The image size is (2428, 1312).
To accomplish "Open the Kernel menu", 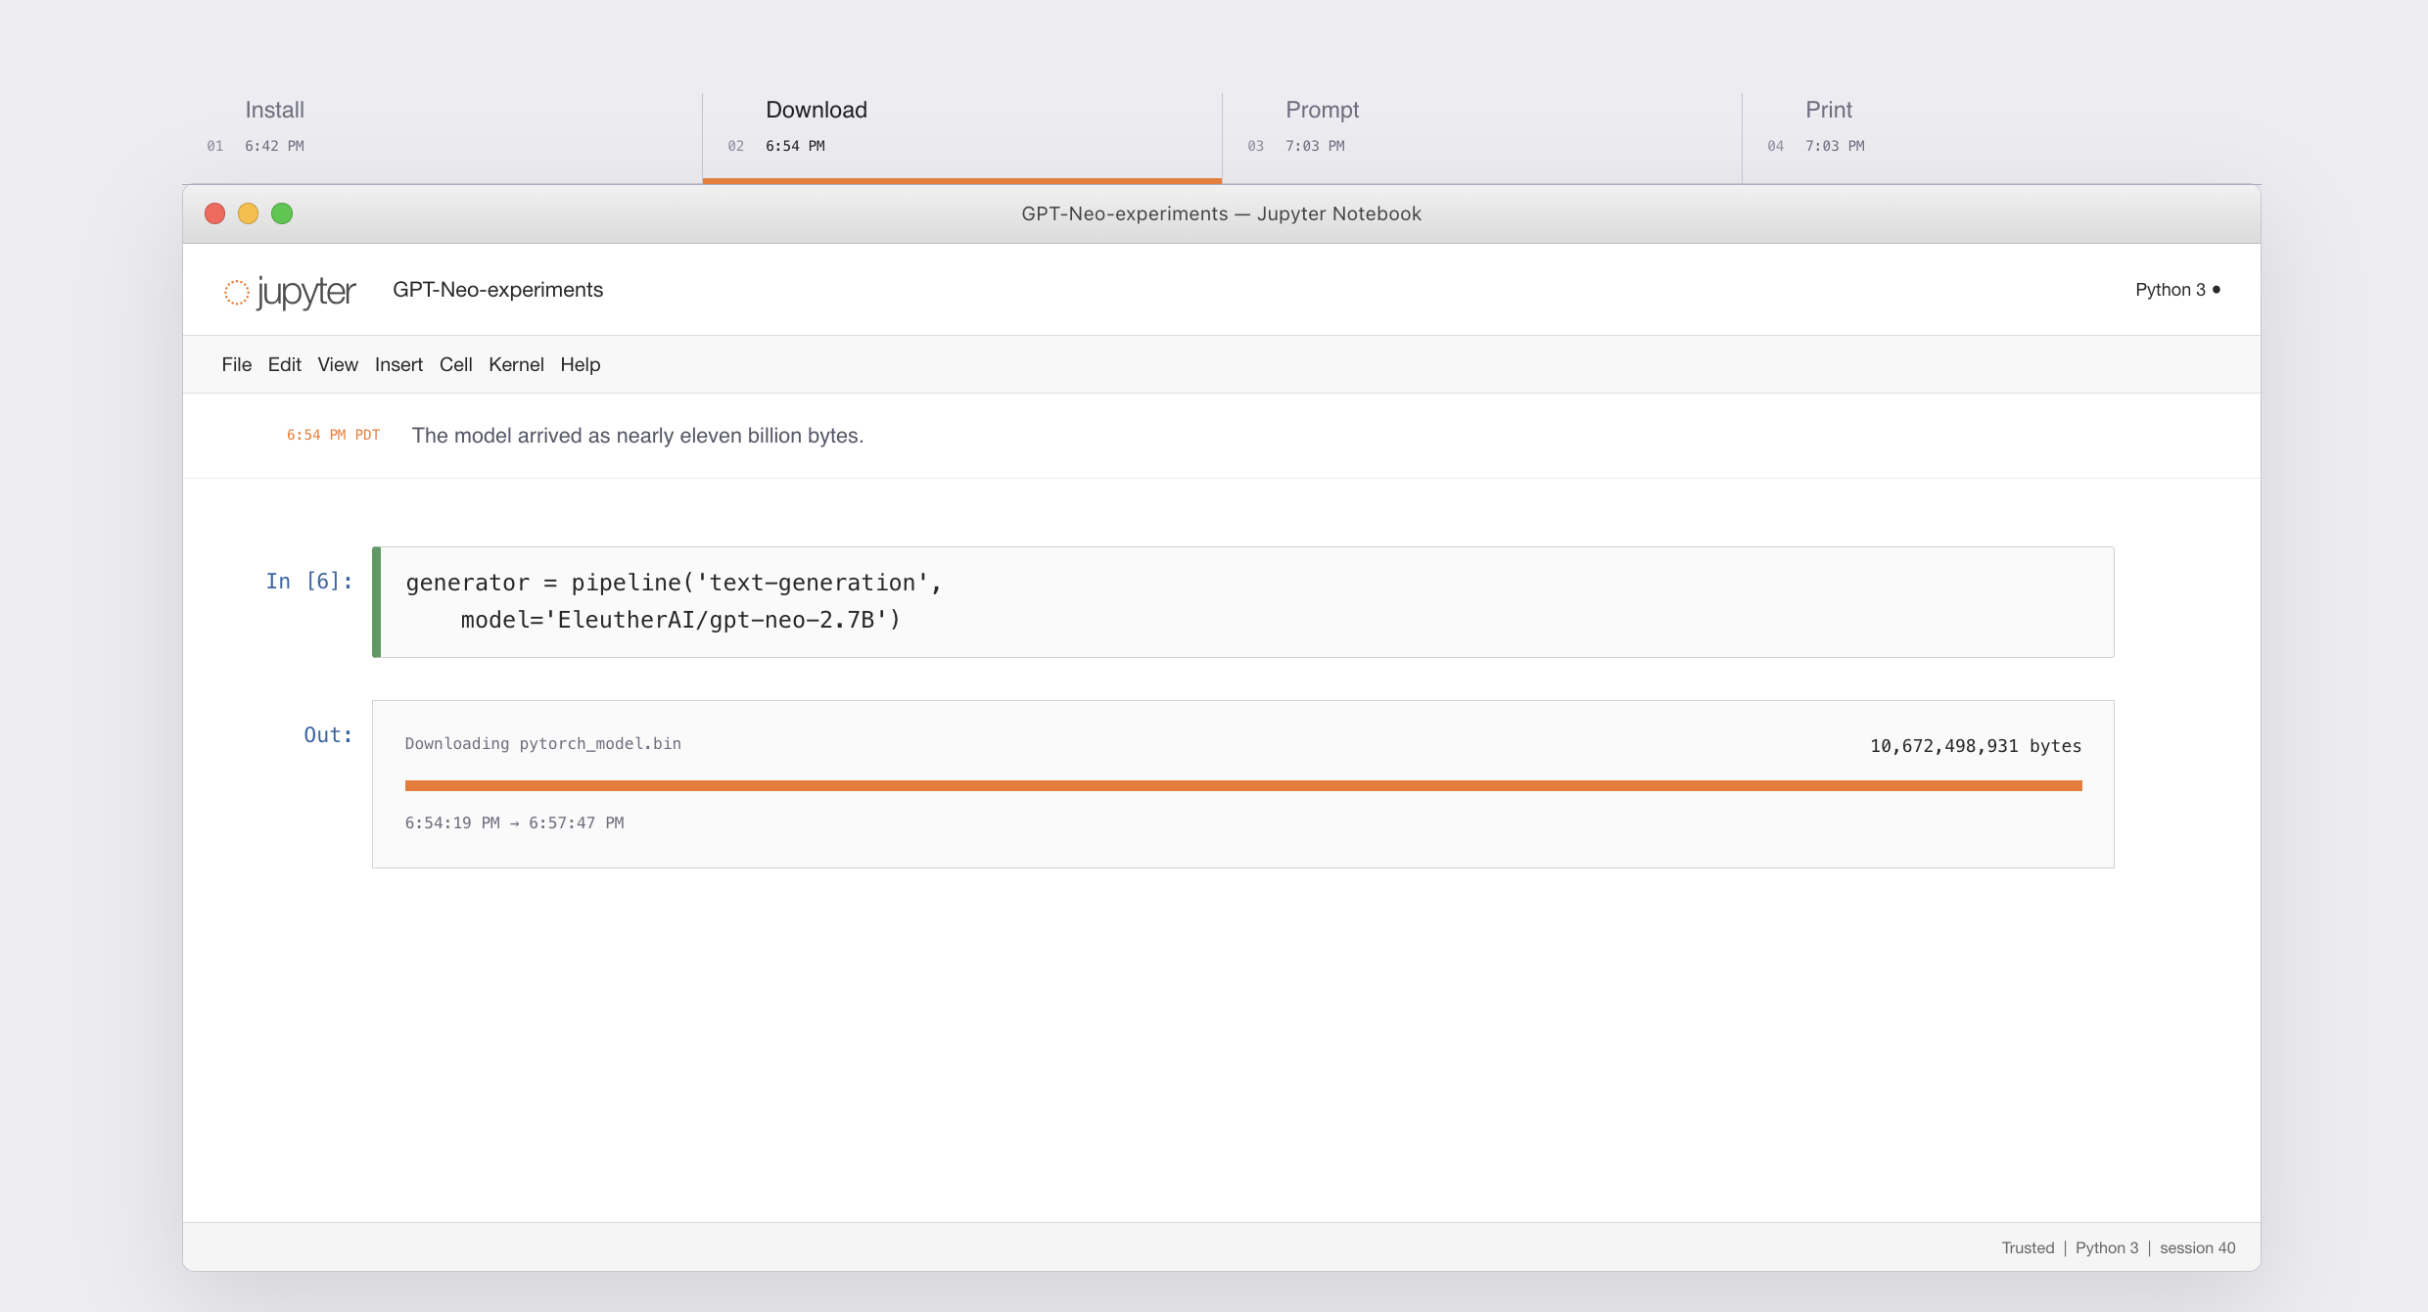I will [x=516, y=364].
